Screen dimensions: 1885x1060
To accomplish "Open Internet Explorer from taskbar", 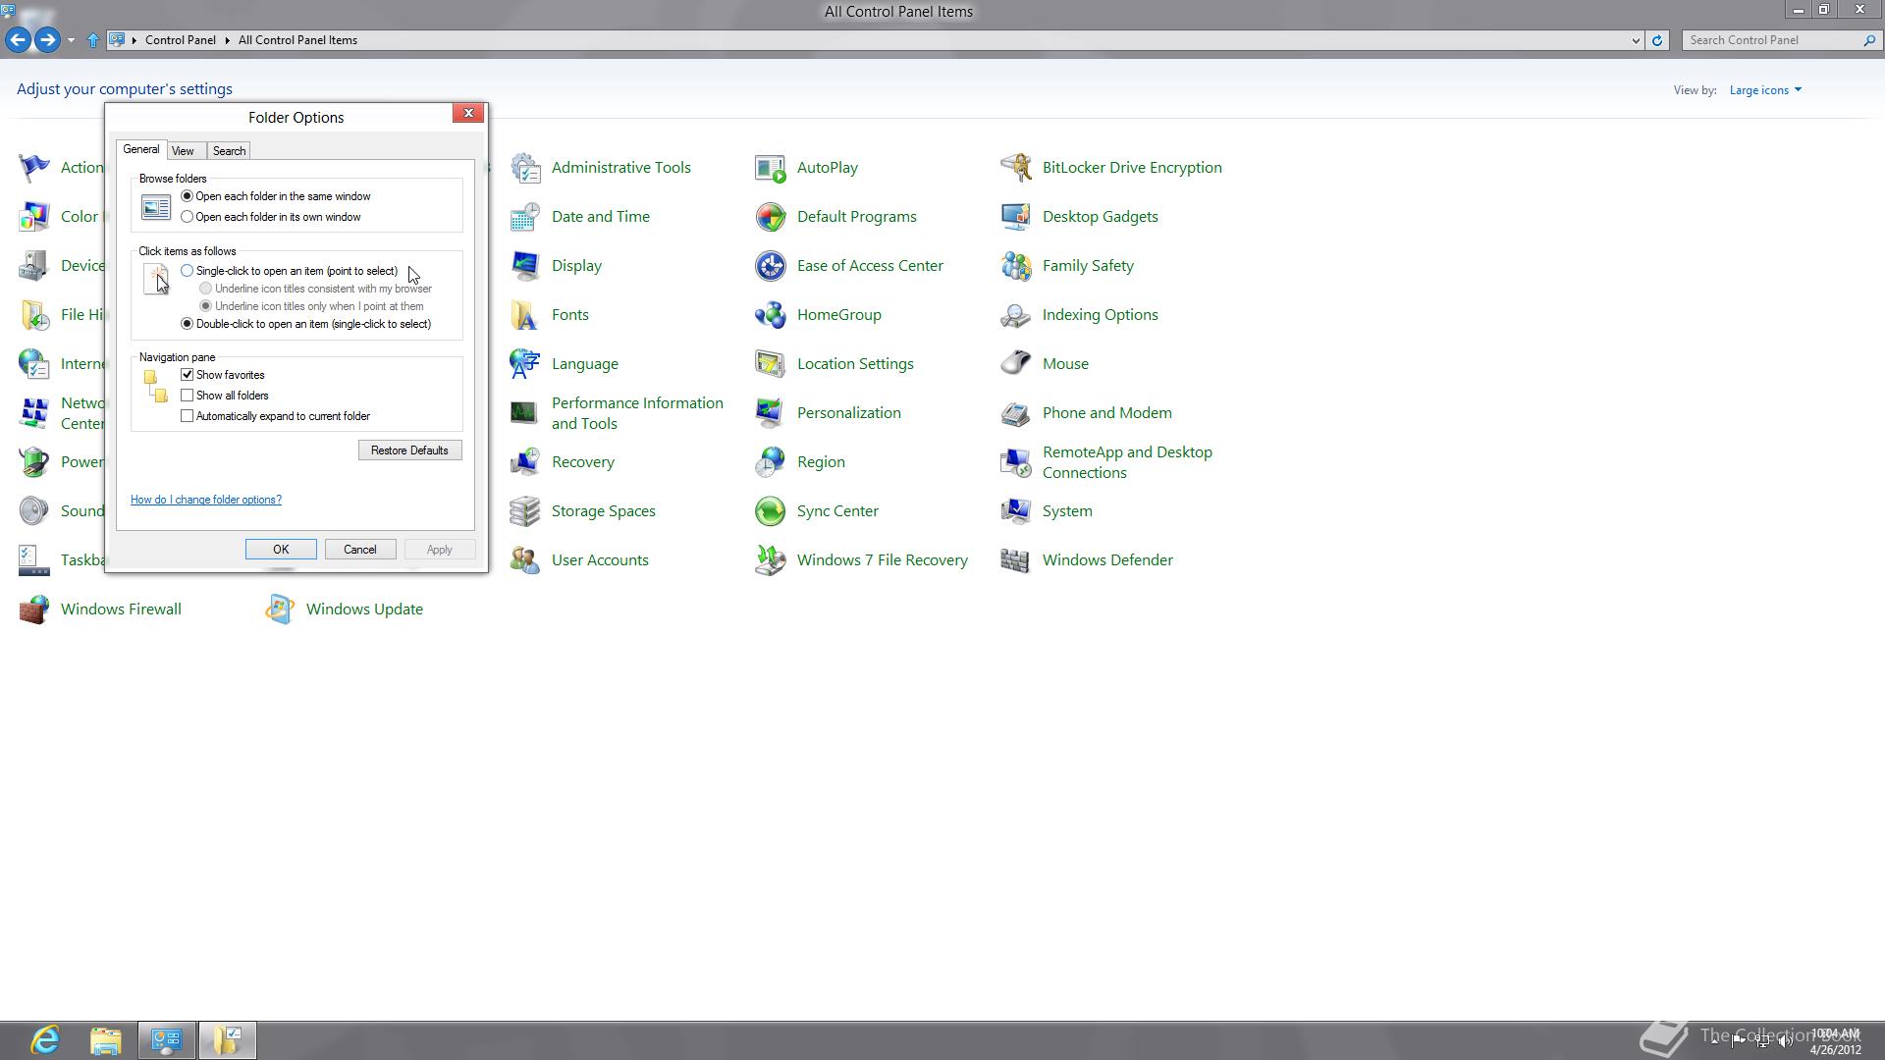I will pyautogui.click(x=45, y=1040).
